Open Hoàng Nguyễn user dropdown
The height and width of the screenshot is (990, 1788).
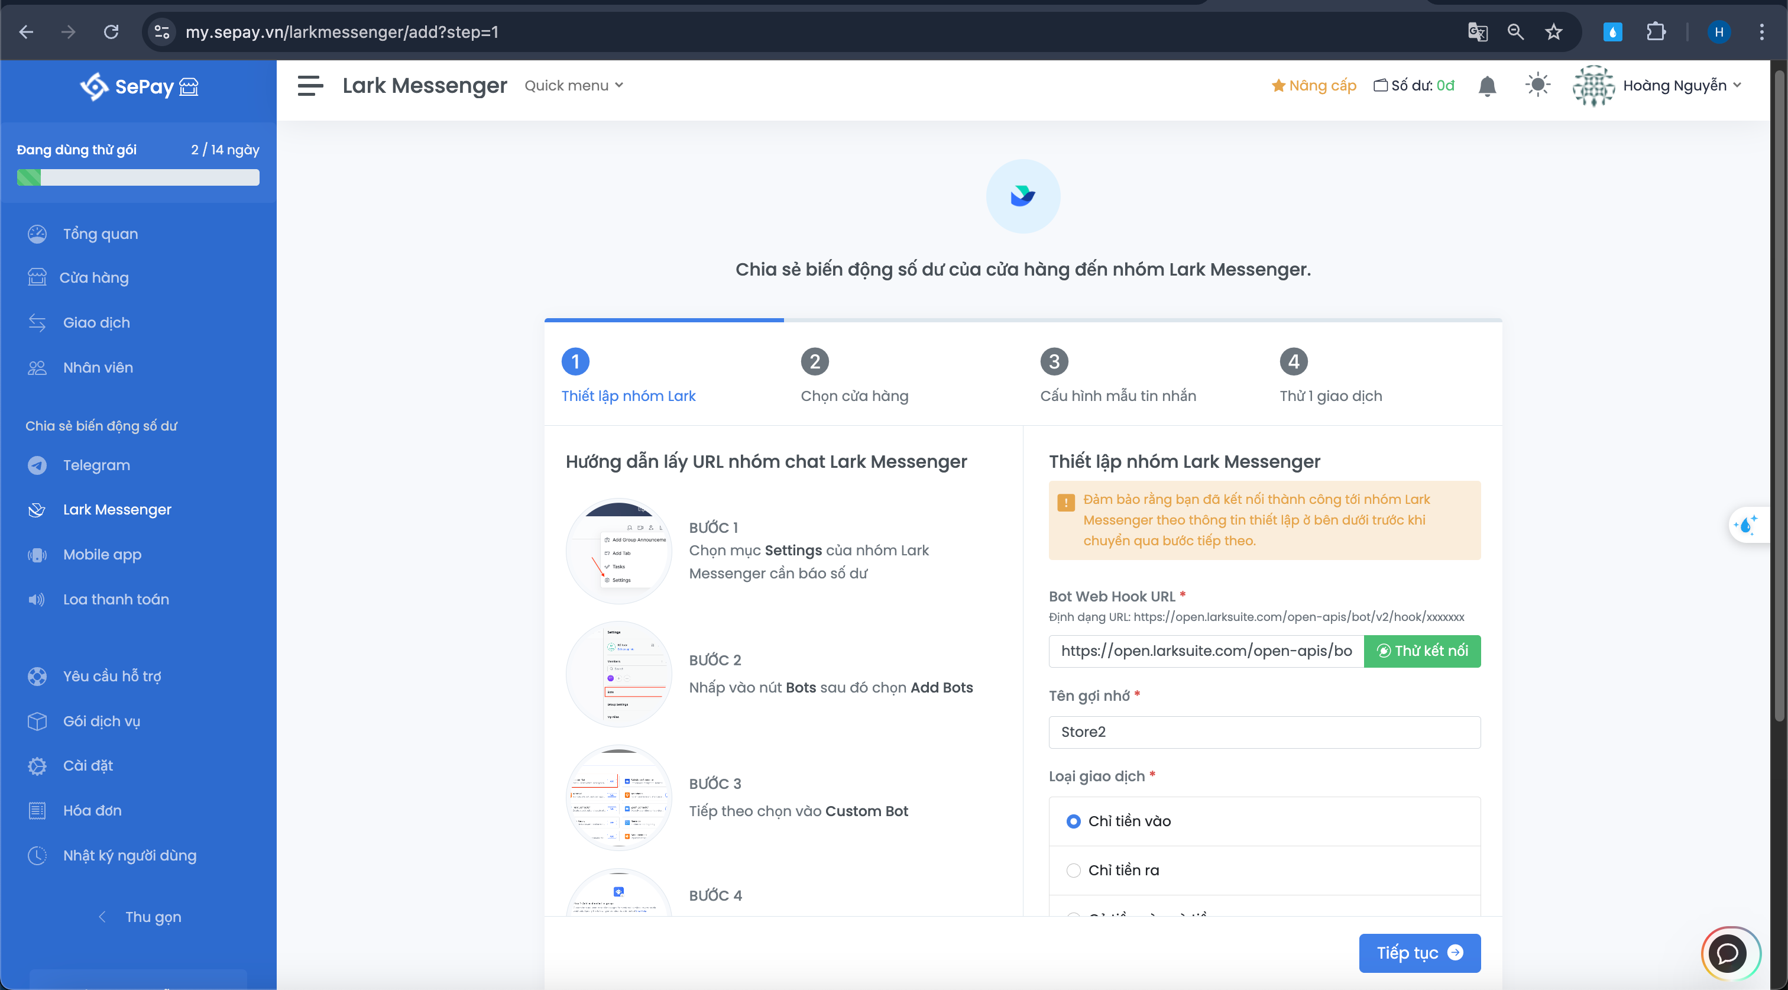(1682, 85)
